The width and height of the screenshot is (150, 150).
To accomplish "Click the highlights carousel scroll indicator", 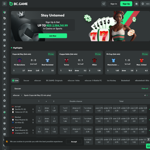I will coord(80,76).
